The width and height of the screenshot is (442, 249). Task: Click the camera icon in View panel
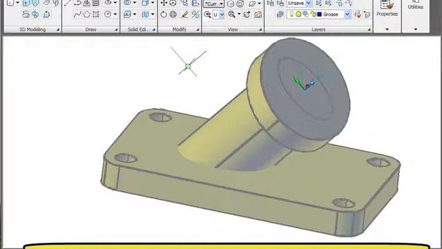[258, 15]
